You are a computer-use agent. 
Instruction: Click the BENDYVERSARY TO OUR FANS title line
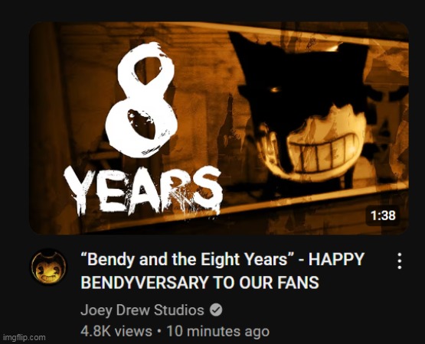200,283
